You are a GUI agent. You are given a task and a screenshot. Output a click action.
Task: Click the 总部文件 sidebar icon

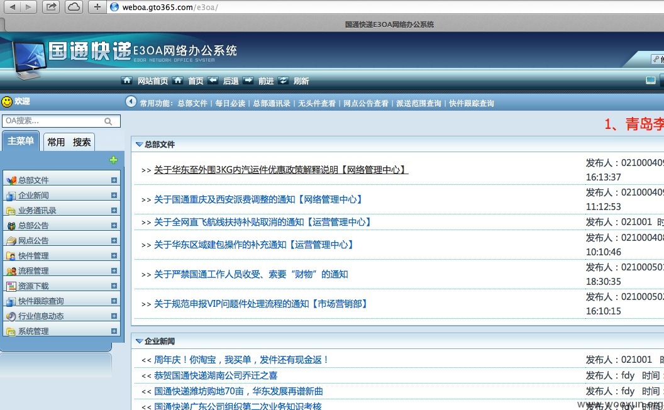tap(11, 180)
